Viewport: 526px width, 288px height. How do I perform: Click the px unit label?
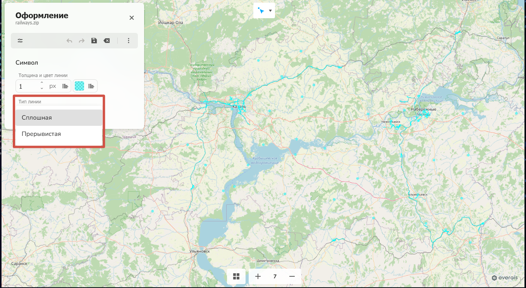click(x=53, y=86)
